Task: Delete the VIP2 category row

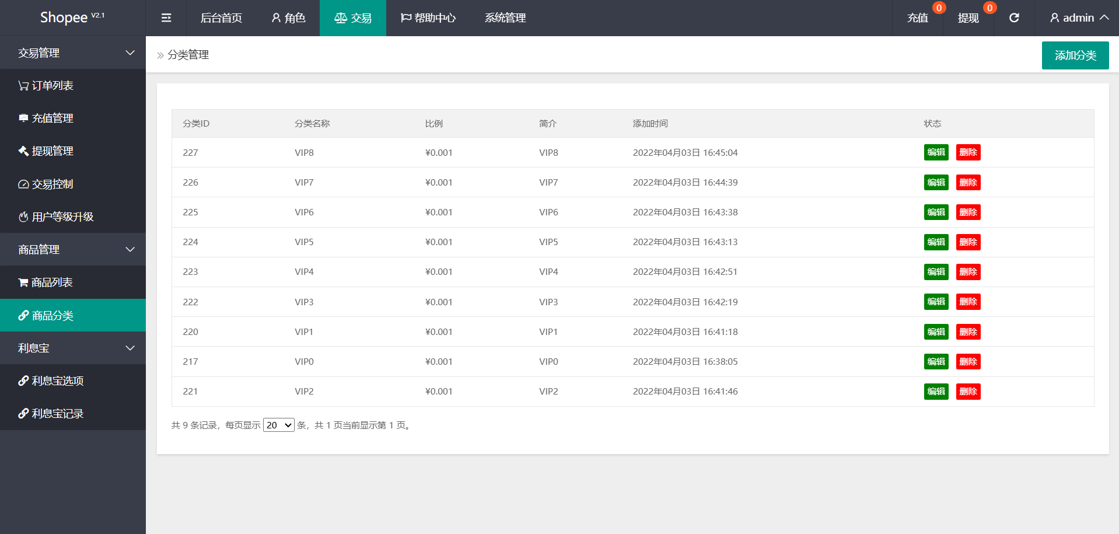Action: pos(968,391)
